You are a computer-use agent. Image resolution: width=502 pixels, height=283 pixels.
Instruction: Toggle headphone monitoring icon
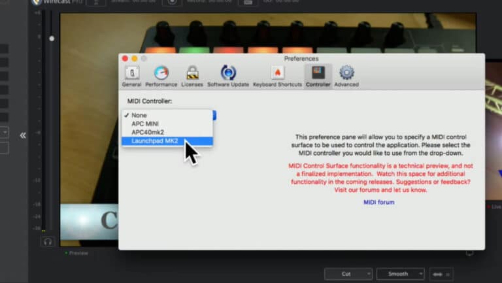[48, 242]
